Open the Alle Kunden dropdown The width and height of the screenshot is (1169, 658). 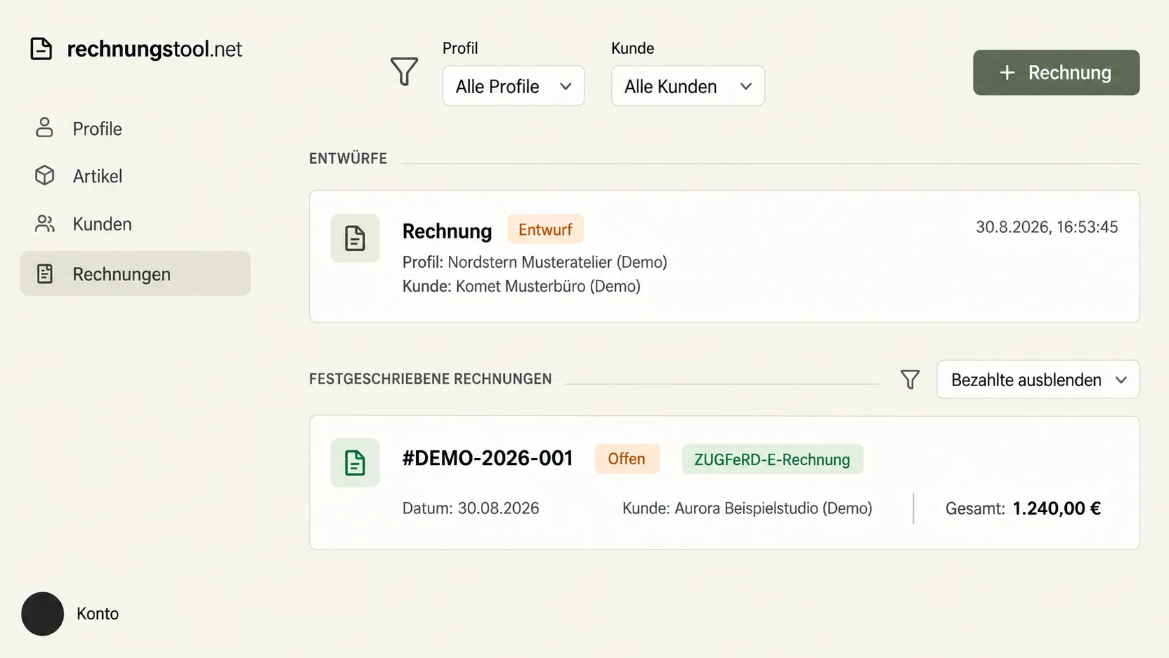click(688, 85)
